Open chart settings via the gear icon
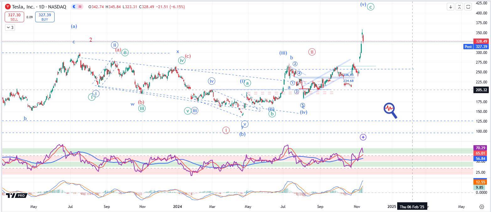Screen dimensions: 491x212 482,207
